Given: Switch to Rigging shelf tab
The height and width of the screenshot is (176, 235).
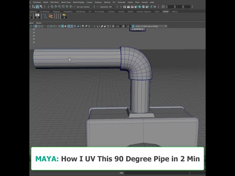Looking at the screenshot, I should click(x=56, y=11).
